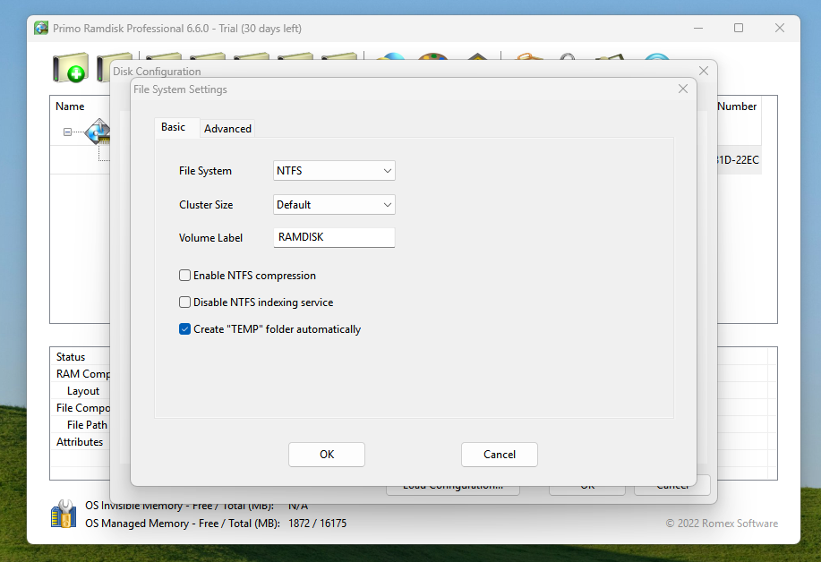Image resolution: width=821 pixels, height=562 pixels.
Task: Maximize the Primo Ramdisk main window
Action: tap(739, 28)
